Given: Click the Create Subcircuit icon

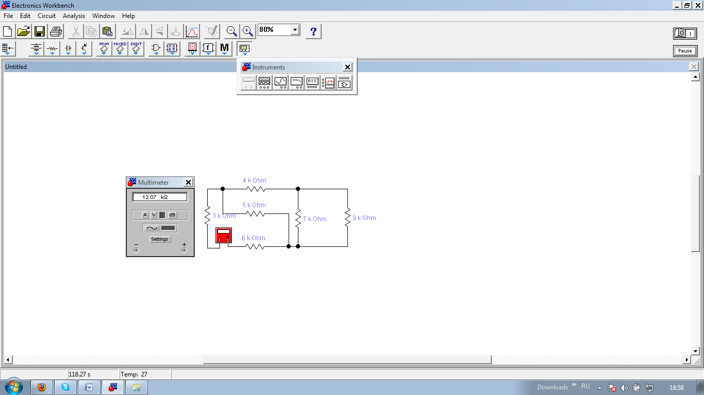Looking at the screenshot, I should 175,31.
